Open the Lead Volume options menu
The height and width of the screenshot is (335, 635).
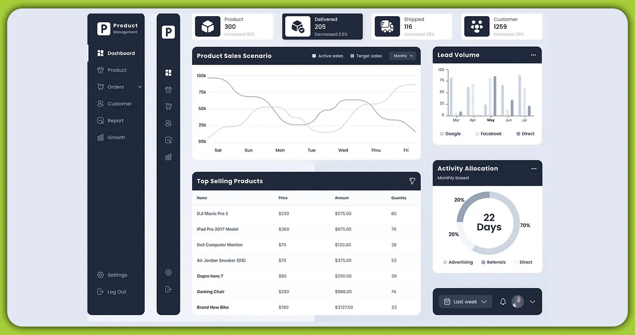tap(534, 54)
